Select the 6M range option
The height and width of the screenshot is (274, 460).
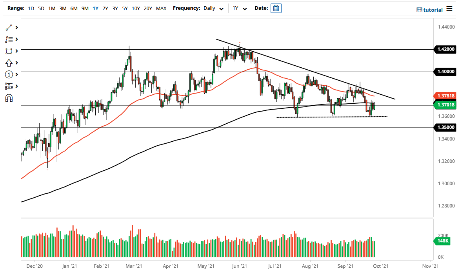click(73, 8)
